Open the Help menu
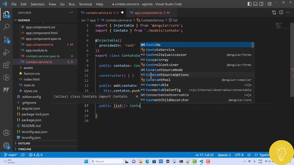The image size is (294, 165). point(100,4)
